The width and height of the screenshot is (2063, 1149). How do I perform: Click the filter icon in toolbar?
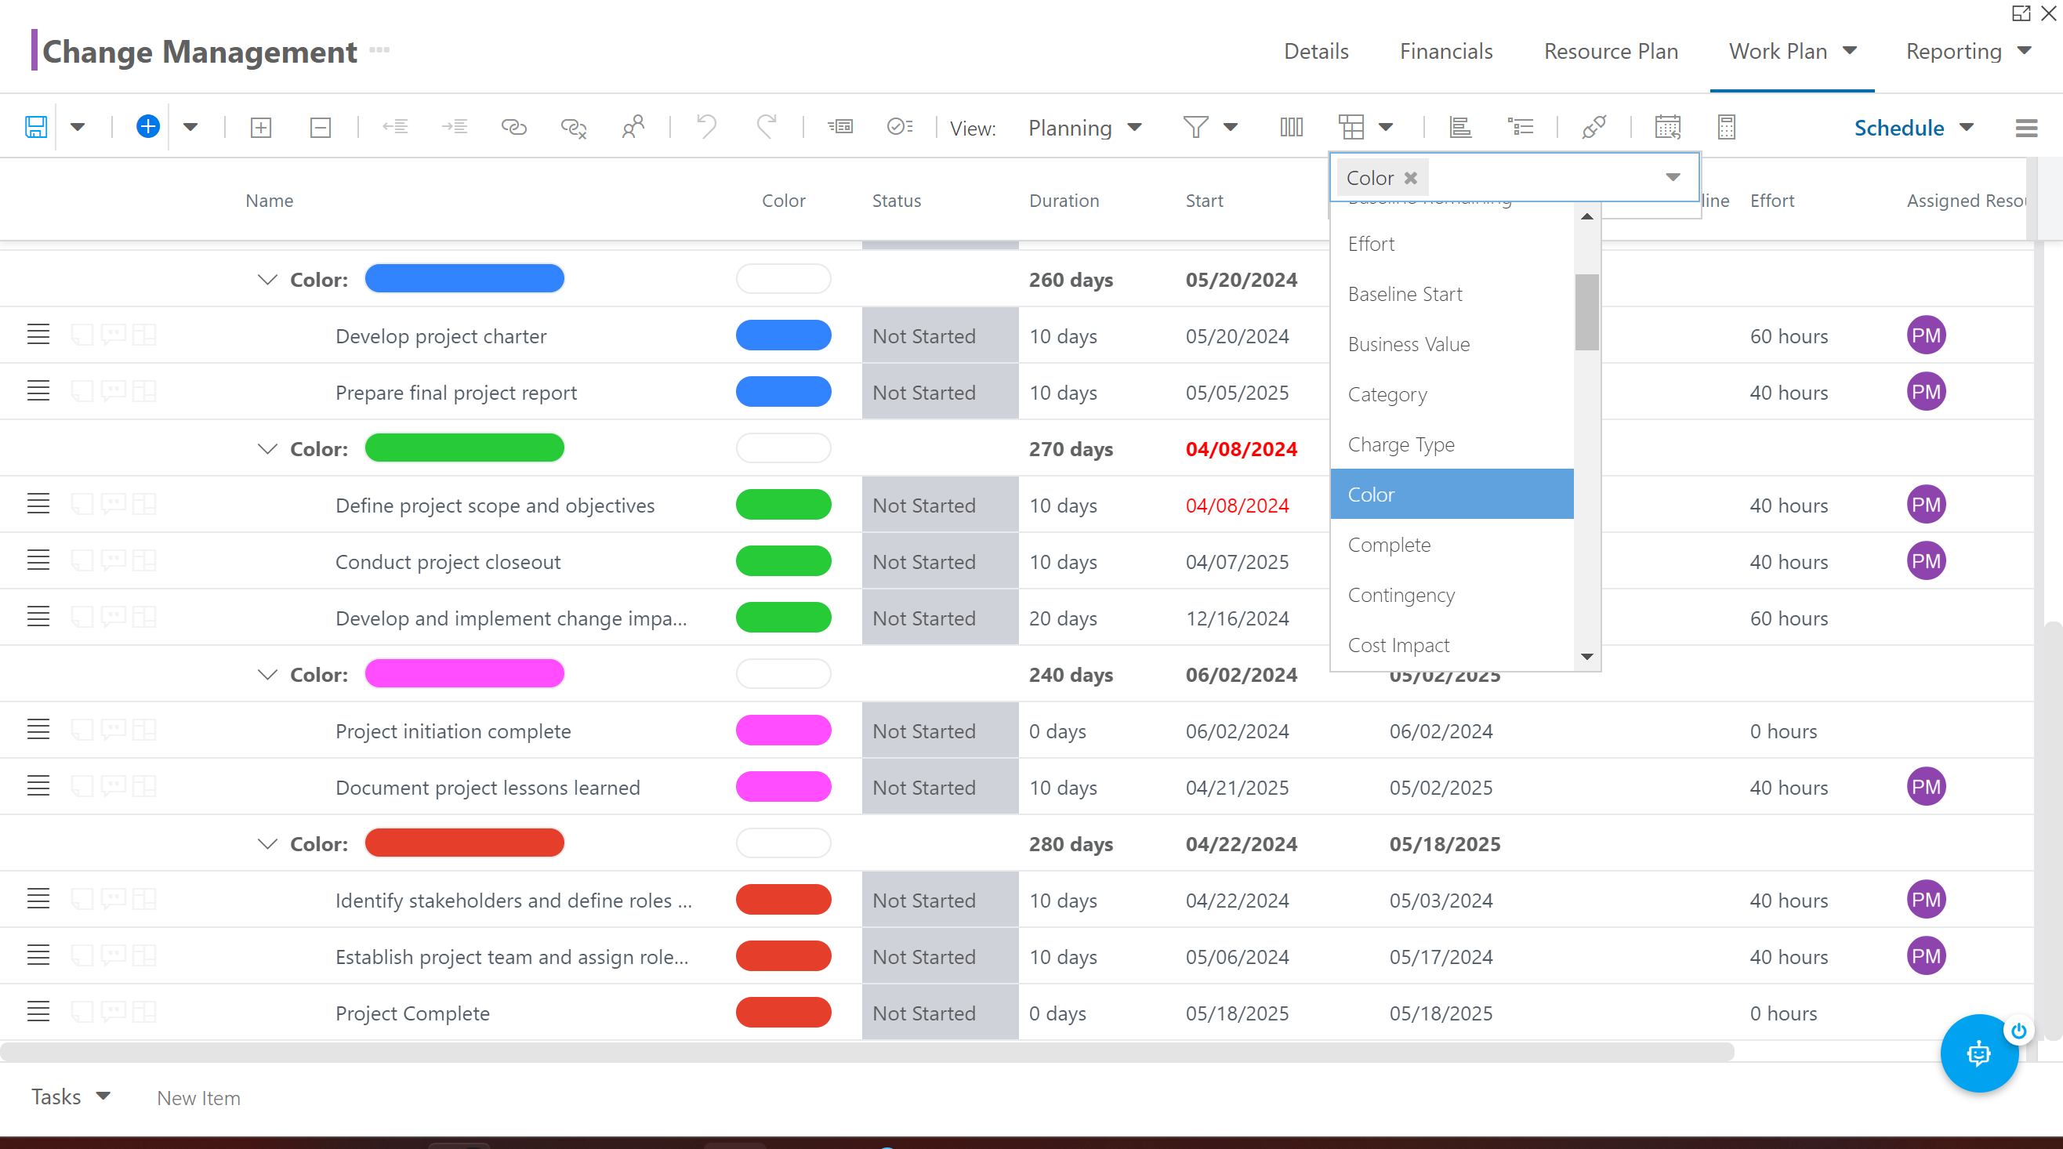1195,126
